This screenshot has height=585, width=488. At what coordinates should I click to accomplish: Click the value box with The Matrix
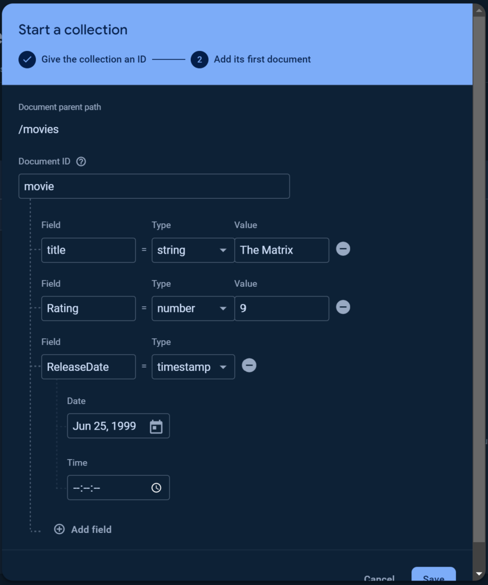tap(281, 250)
